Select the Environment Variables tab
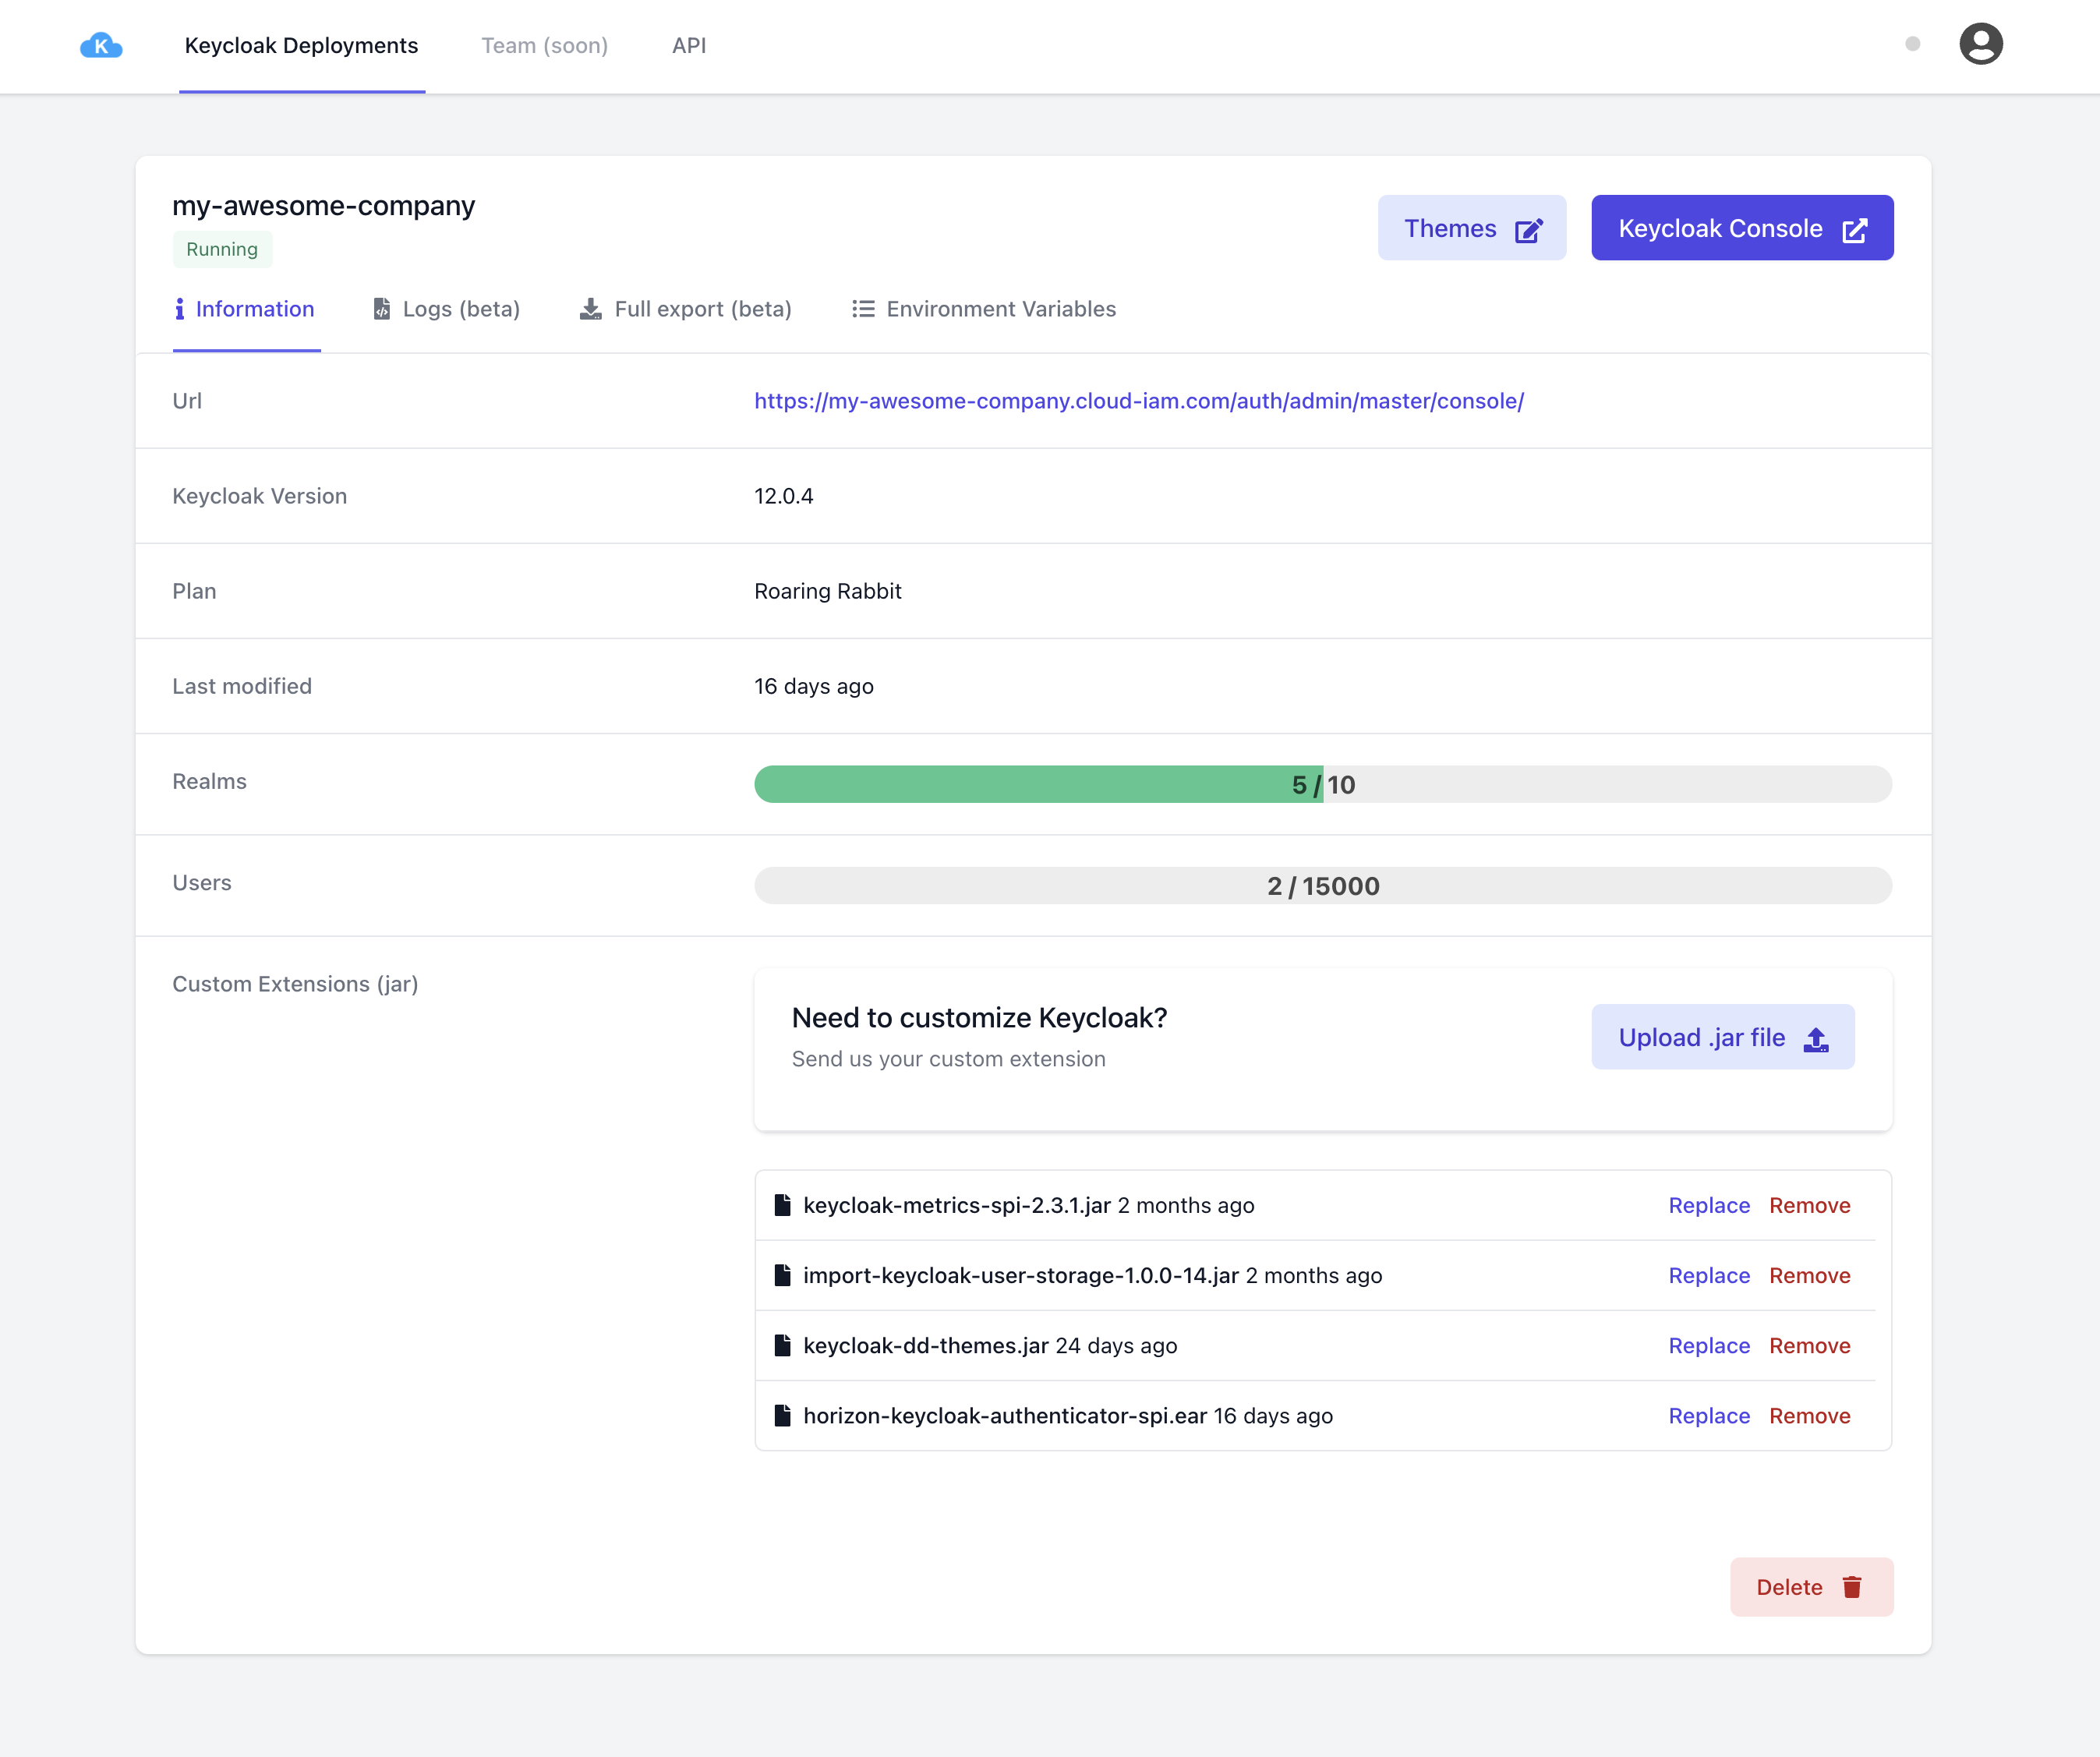2100x1757 pixels. coord(984,309)
